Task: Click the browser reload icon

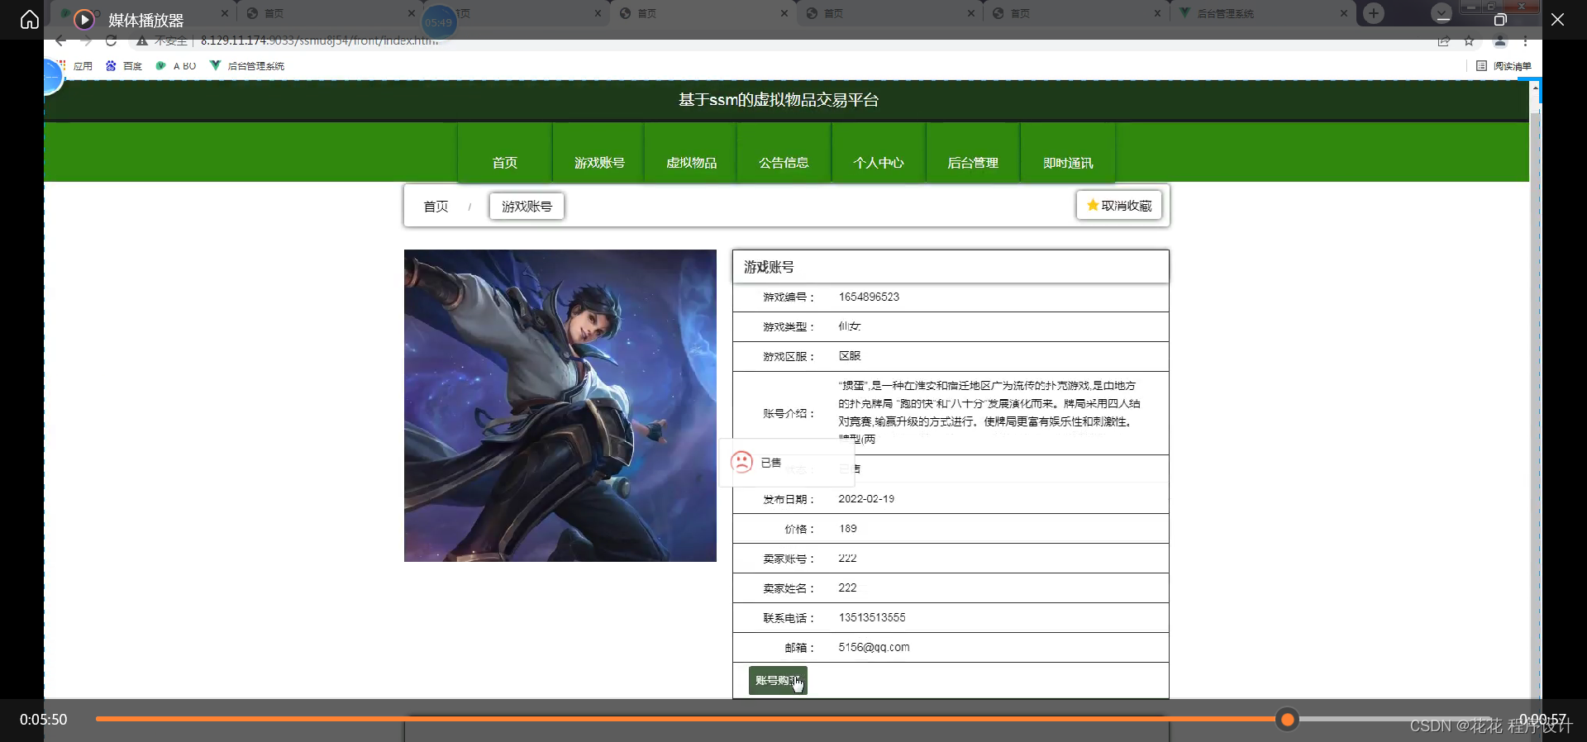Action: (x=111, y=40)
